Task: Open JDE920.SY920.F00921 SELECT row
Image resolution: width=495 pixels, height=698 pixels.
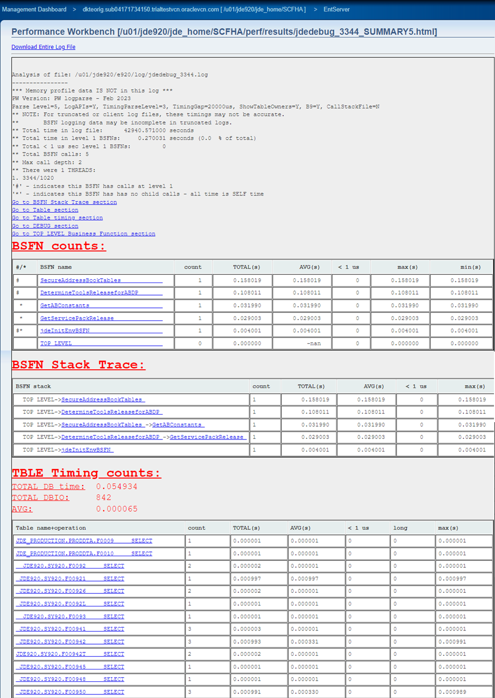Action: [70, 579]
